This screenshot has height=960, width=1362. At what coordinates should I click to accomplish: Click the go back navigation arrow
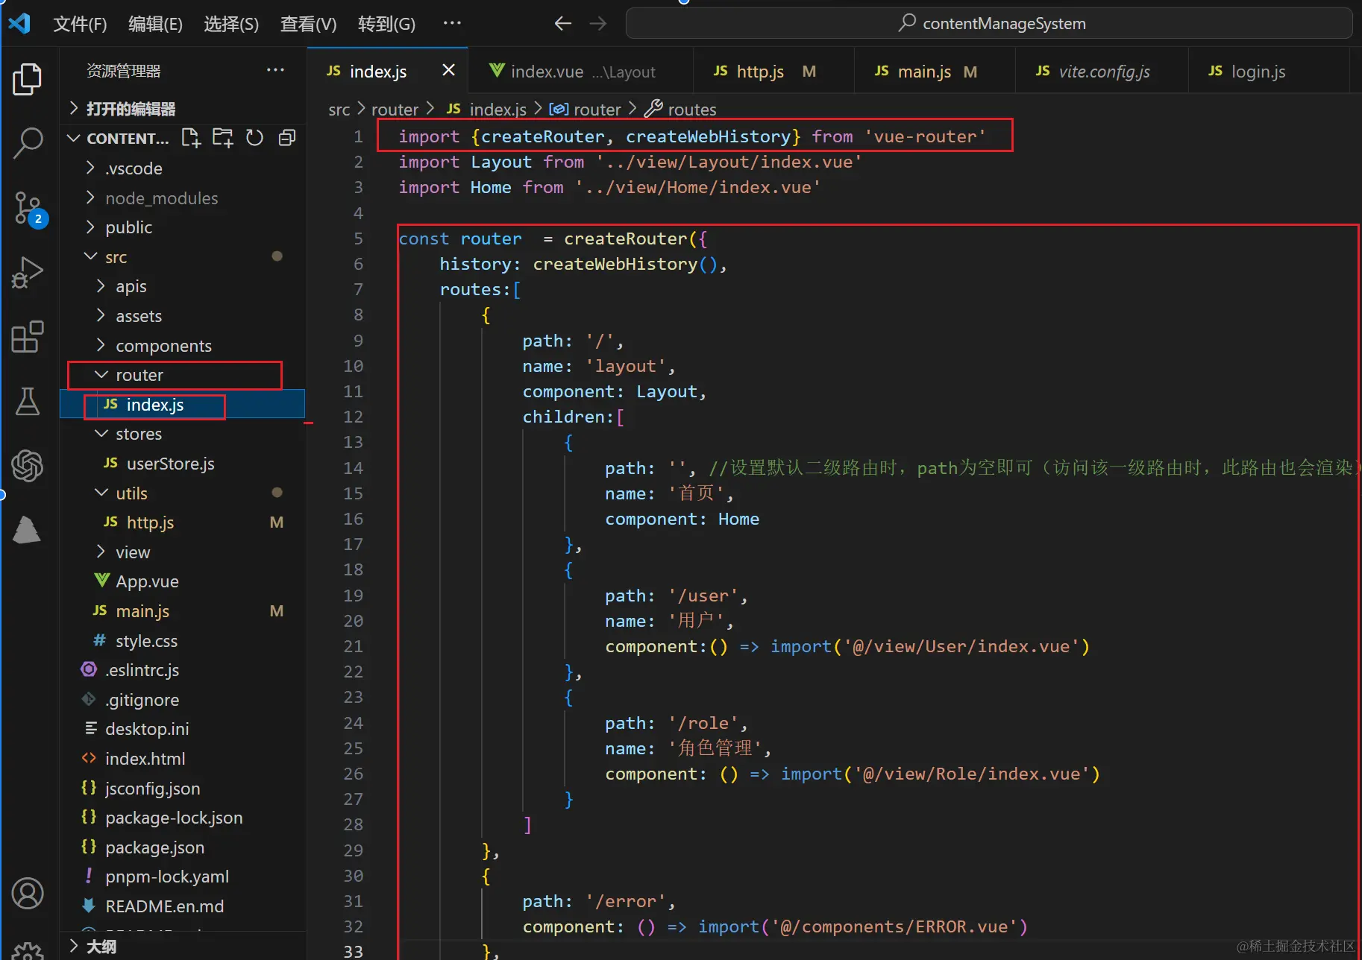pos(563,23)
